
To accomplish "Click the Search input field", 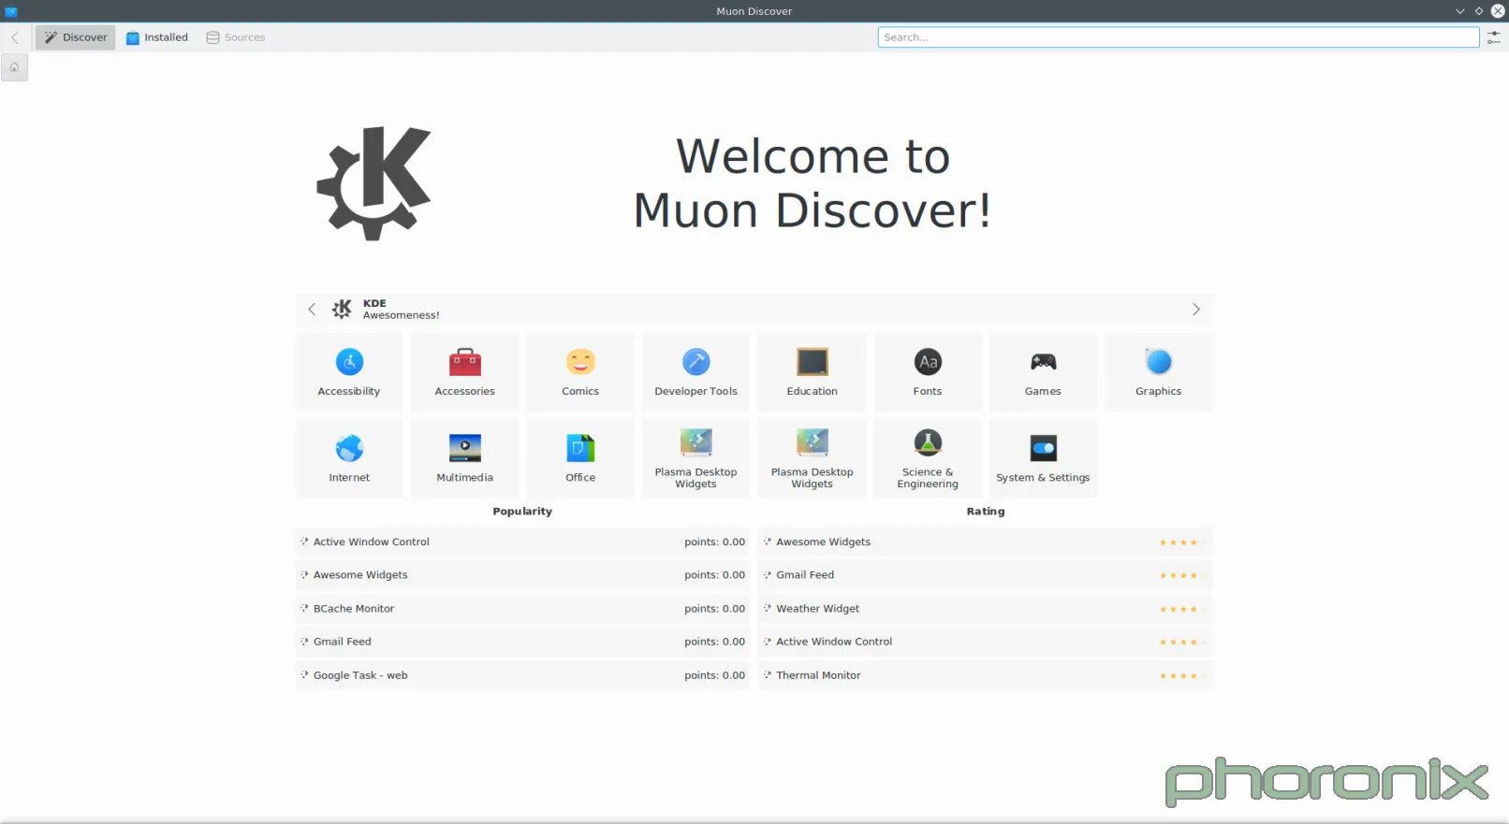I will tap(1178, 37).
